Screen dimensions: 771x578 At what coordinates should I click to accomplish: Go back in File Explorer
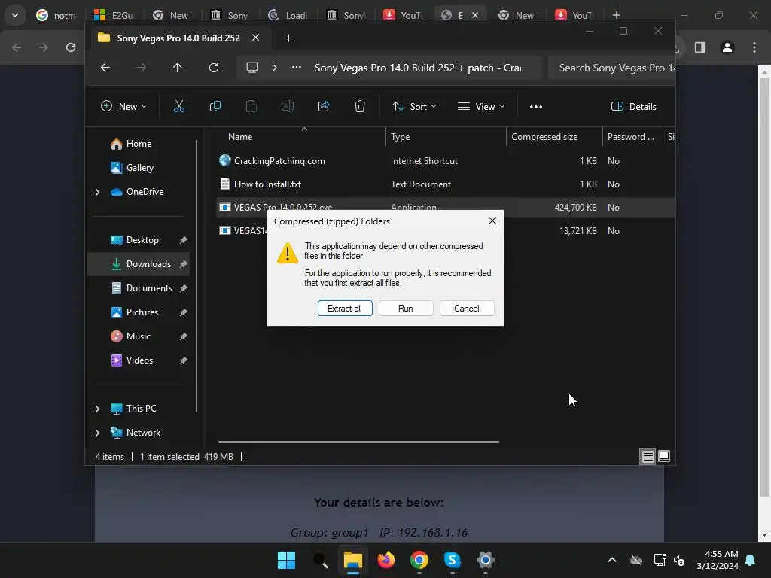[105, 67]
